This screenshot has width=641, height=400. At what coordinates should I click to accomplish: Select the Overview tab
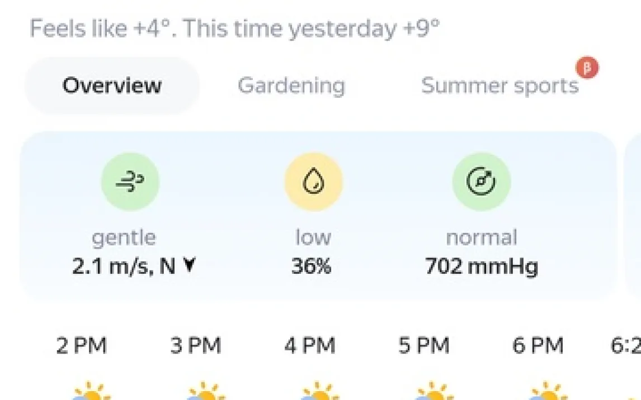tap(112, 85)
